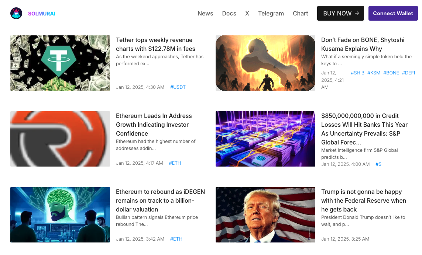
Task: Open the giant bone article thumbnail
Action: click(265, 63)
